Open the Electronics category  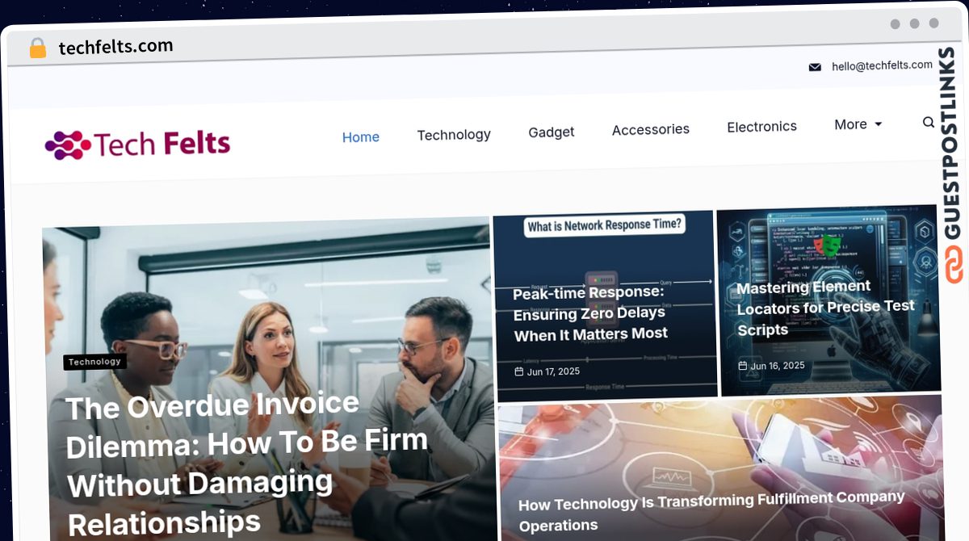761,126
